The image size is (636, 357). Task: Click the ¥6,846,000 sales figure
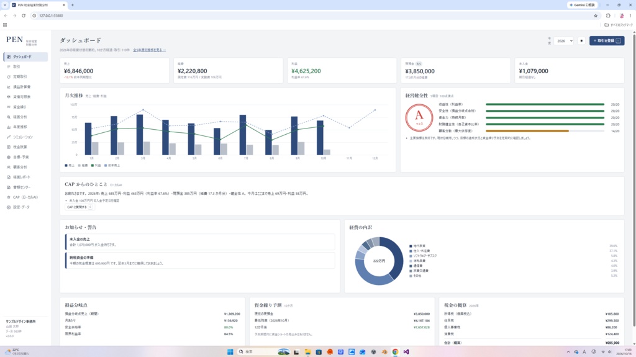[x=79, y=71]
